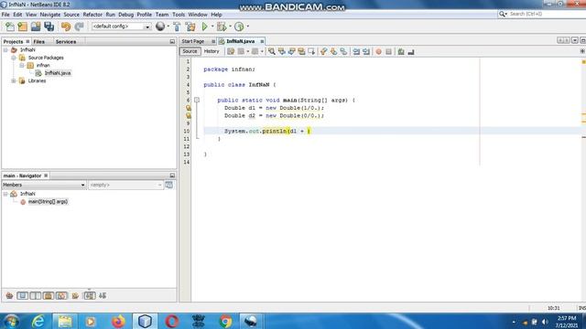Open the Tools menu
Viewport: 586px width, 329px height.
[179, 15]
